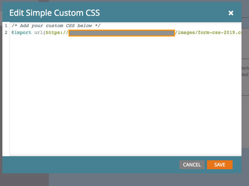
Task: Click the orange highlighted URL domain box
Action: [122, 33]
